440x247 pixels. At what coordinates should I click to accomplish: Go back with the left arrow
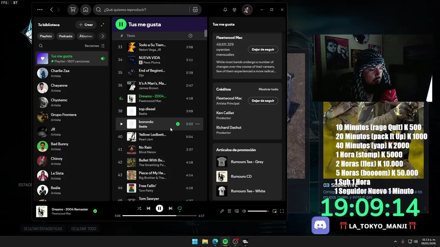click(52, 10)
